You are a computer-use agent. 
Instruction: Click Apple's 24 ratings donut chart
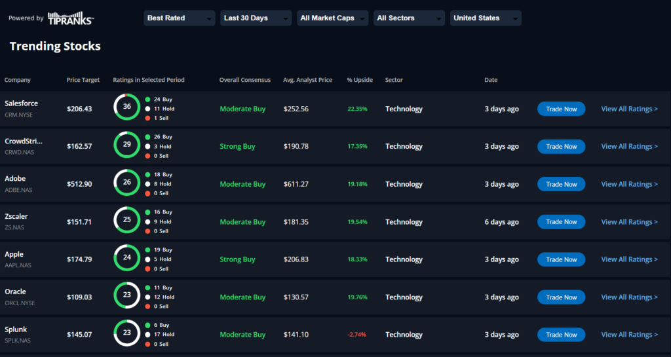(x=127, y=257)
